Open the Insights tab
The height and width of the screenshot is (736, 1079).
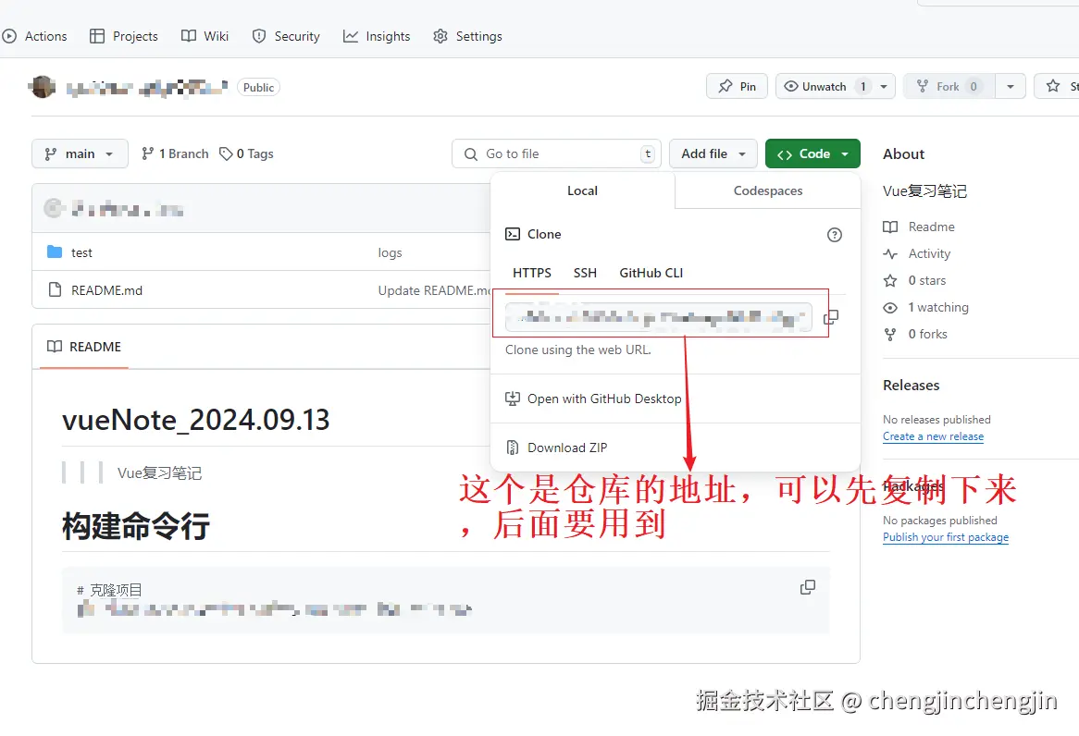pyautogui.click(x=377, y=36)
